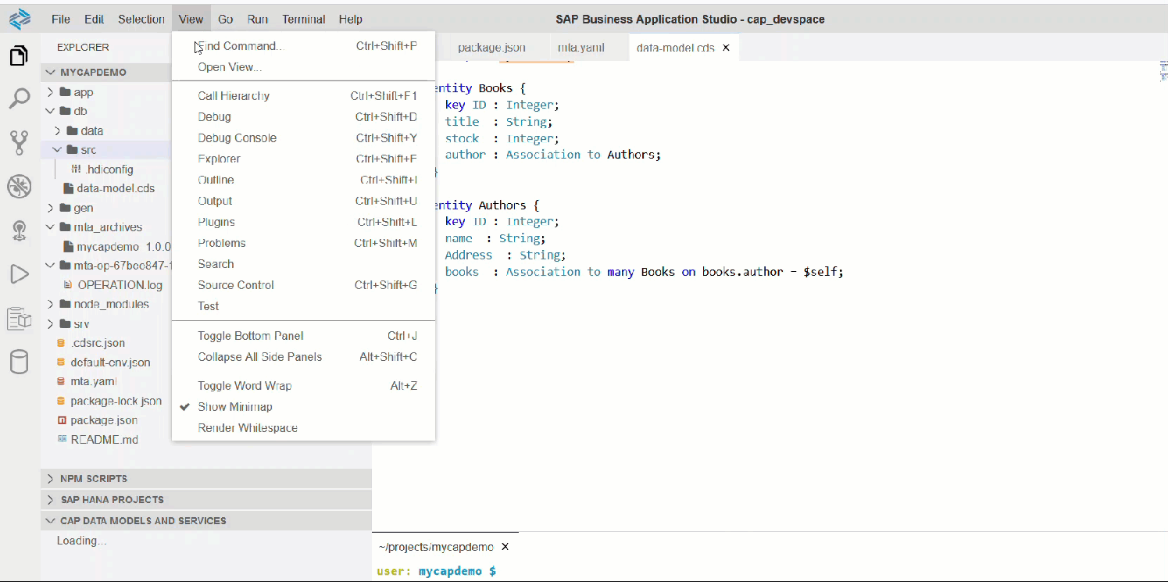
Task: Open the Terminal menu
Action: (x=304, y=19)
